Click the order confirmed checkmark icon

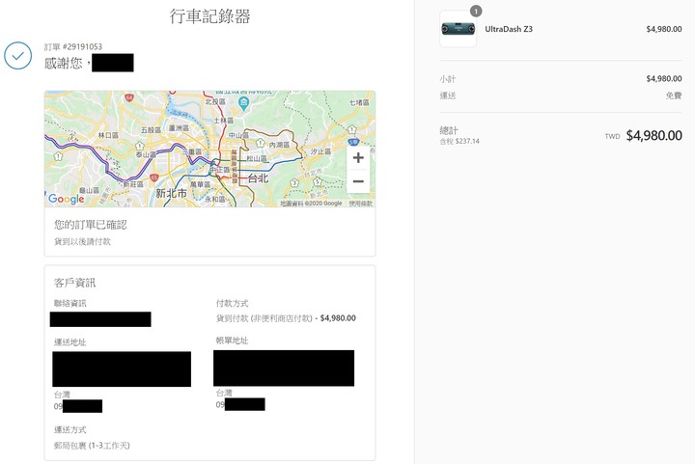click(x=17, y=56)
